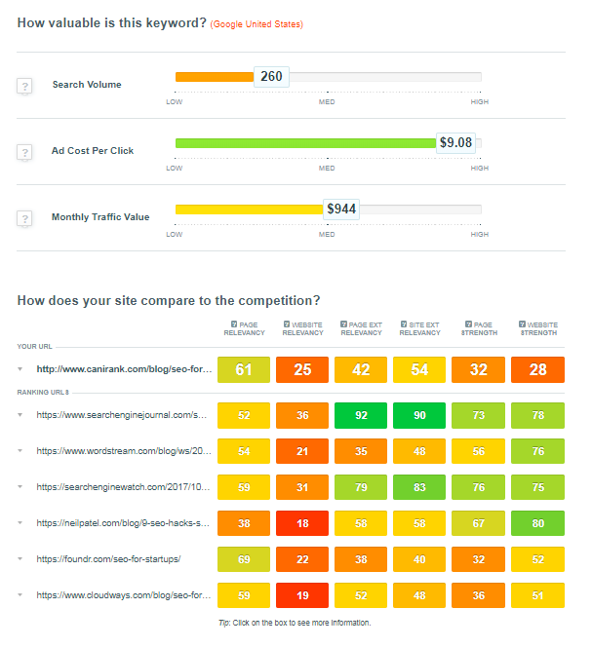Image resolution: width=592 pixels, height=647 pixels.
Task: Expand the cloudways.com row arrow
Action: click(x=20, y=595)
